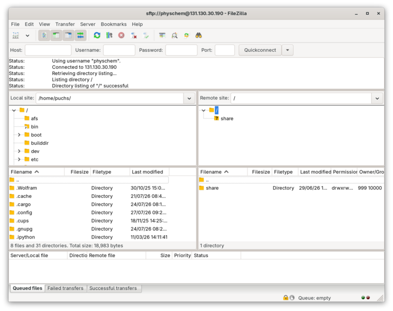This screenshot has height=311, width=393.
Task: Edit the Remote site path field
Action: (301, 98)
